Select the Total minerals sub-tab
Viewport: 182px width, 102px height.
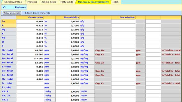12,13
